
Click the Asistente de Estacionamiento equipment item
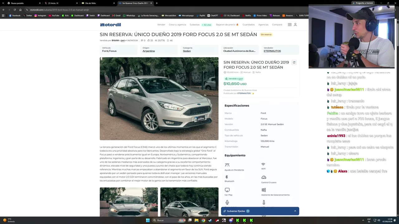[275, 192]
